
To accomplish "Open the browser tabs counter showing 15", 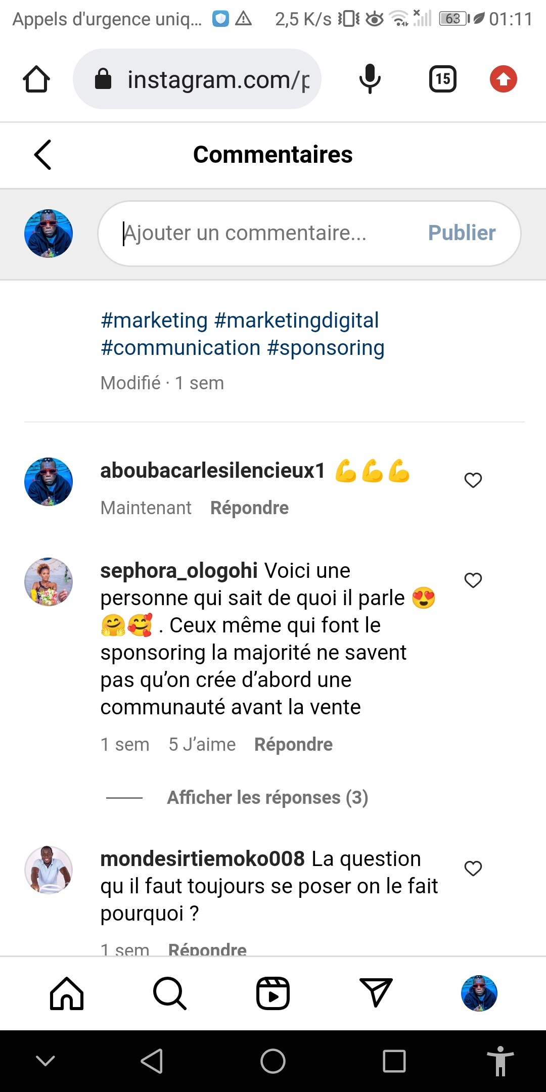I will (442, 79).
